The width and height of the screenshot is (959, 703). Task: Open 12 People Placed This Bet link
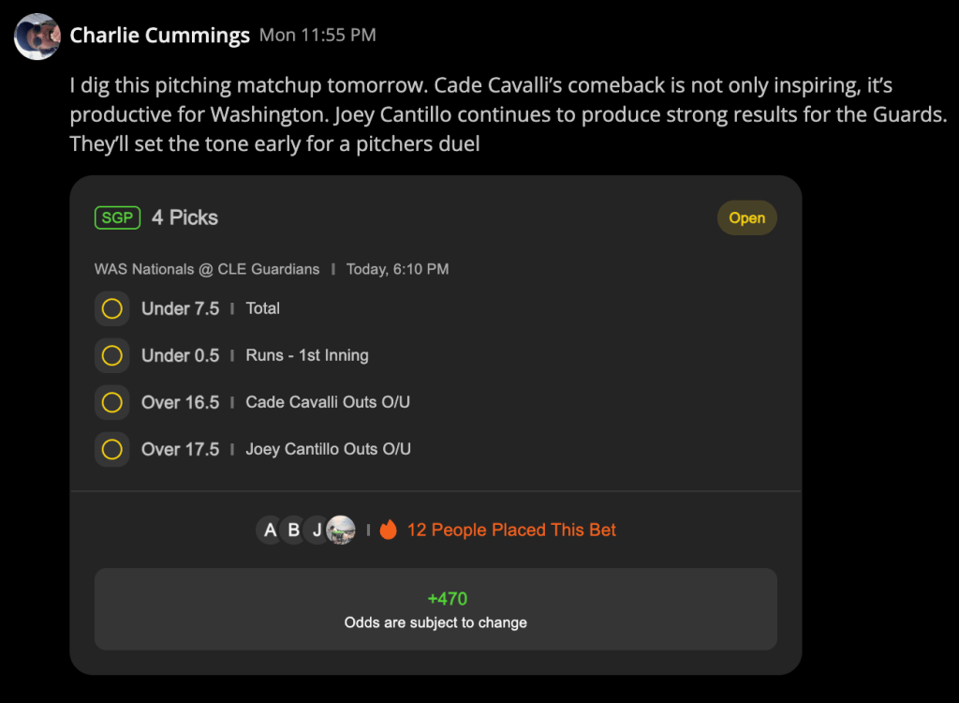511,530
